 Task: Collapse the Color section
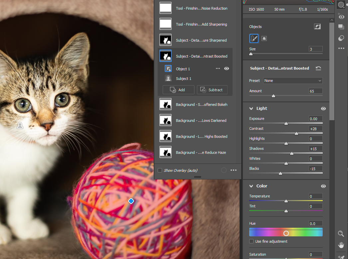coord(251,186)
